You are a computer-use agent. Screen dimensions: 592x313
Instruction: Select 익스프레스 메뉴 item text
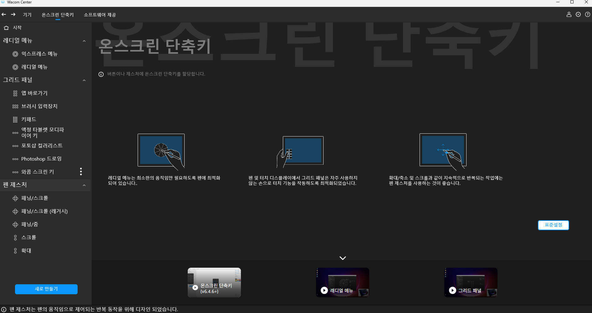pos(39,54)
